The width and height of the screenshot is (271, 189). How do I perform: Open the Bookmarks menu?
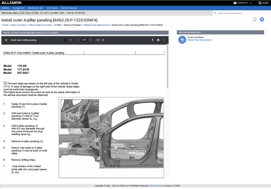33,8
